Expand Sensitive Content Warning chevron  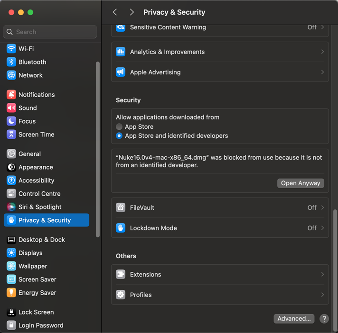click(x=322, y=27)
